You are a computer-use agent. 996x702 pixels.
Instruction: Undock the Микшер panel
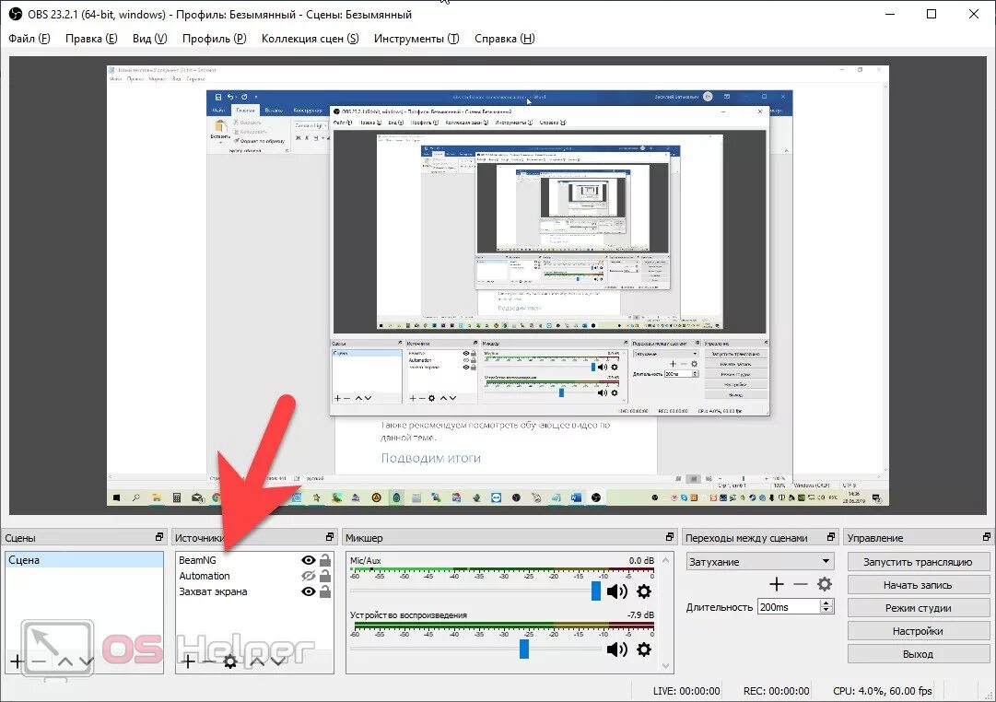click(670, 537)
